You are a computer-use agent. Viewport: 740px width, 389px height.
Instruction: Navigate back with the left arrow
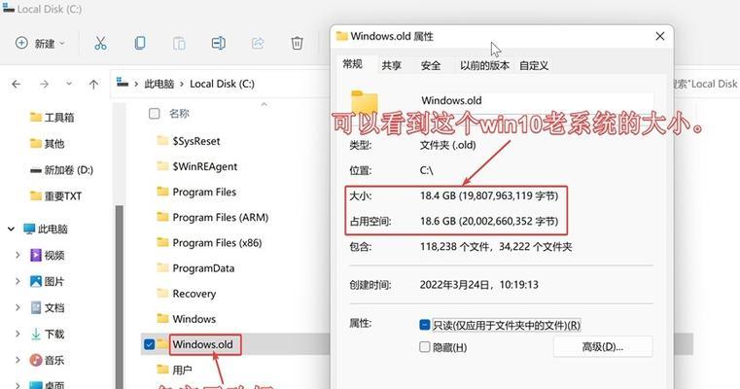click(17, 84)
